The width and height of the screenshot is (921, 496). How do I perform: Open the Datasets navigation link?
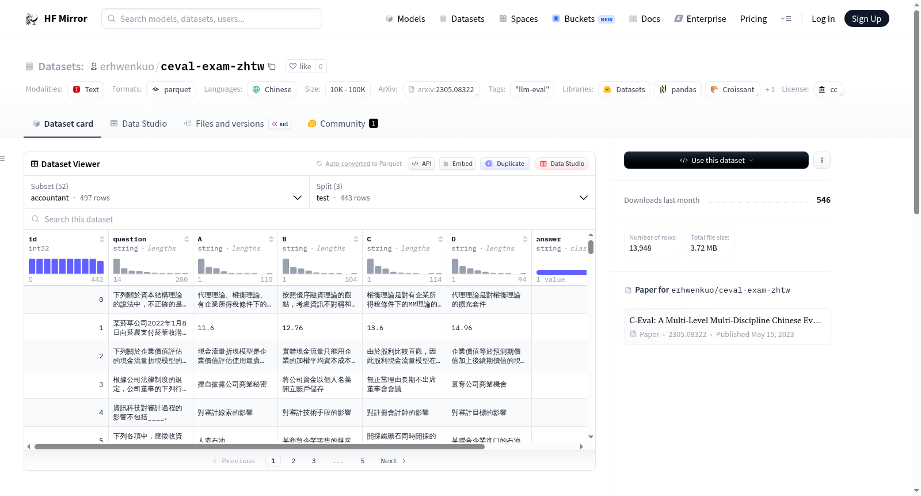pos(462,19)
